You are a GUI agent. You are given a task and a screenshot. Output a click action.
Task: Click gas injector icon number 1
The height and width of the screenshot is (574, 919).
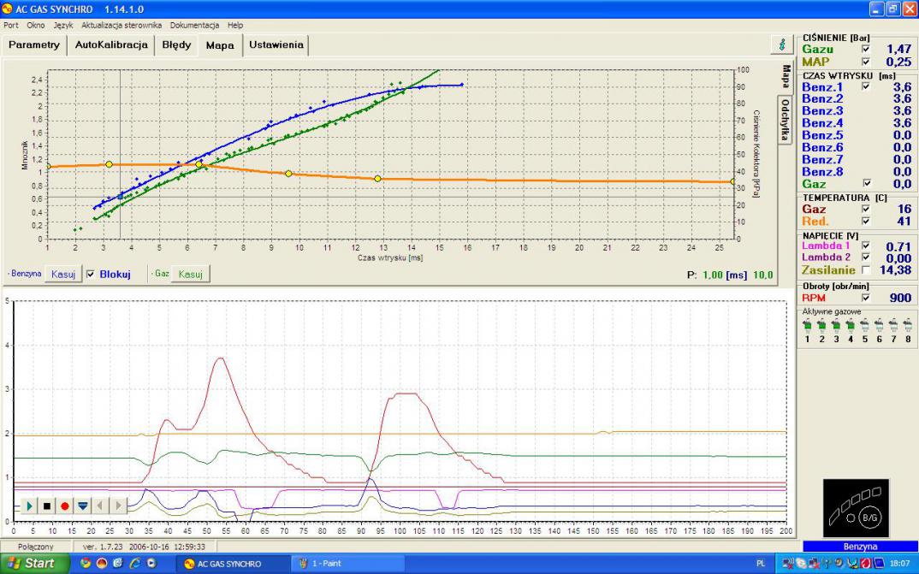(x=806, y=325)
